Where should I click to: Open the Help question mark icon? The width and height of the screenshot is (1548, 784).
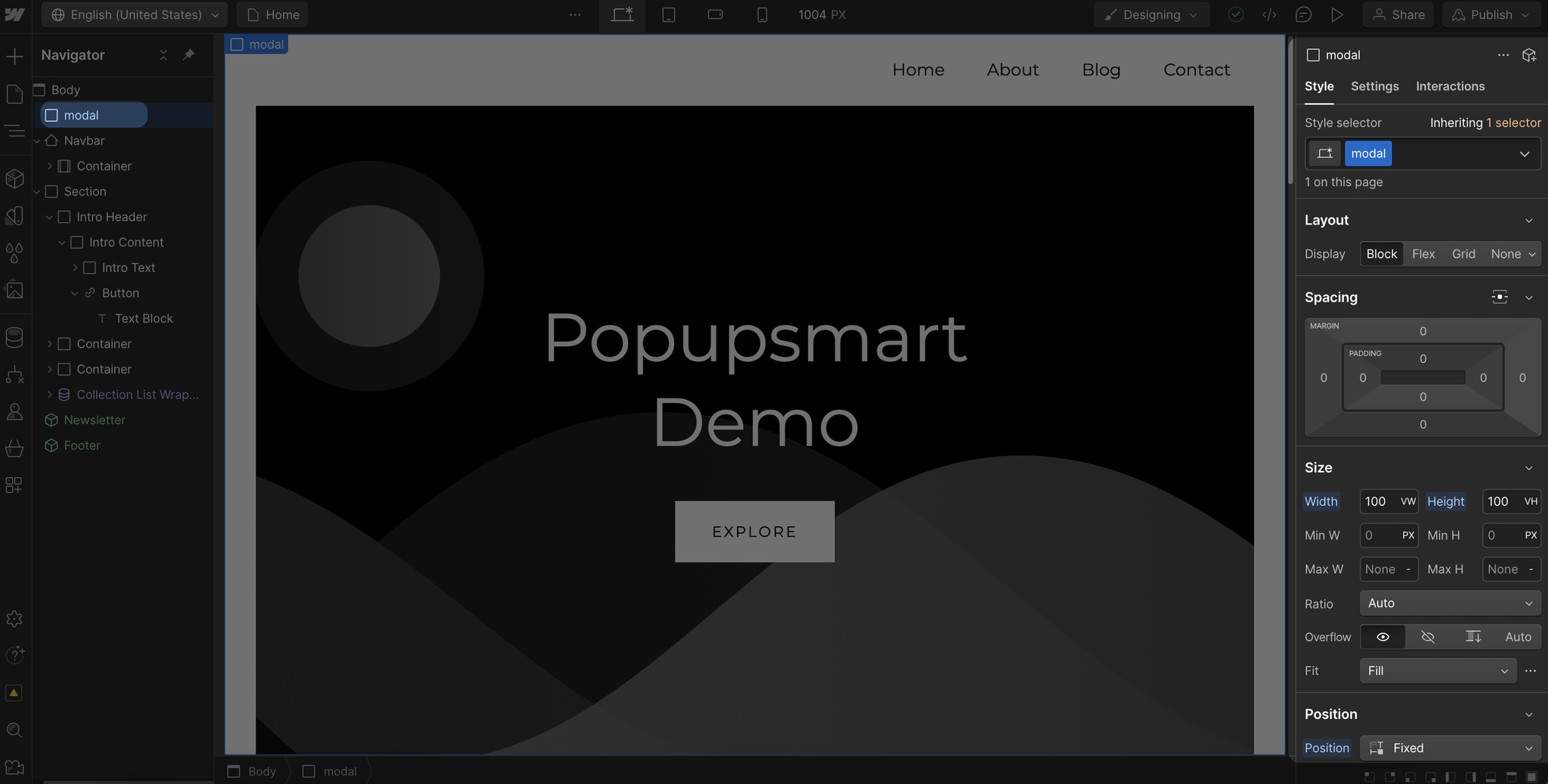click(14, 655)
